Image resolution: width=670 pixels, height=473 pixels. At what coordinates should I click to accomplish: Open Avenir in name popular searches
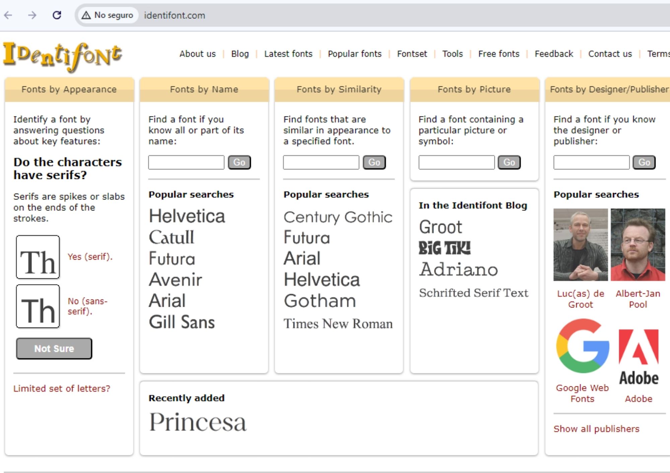point(176,280)
